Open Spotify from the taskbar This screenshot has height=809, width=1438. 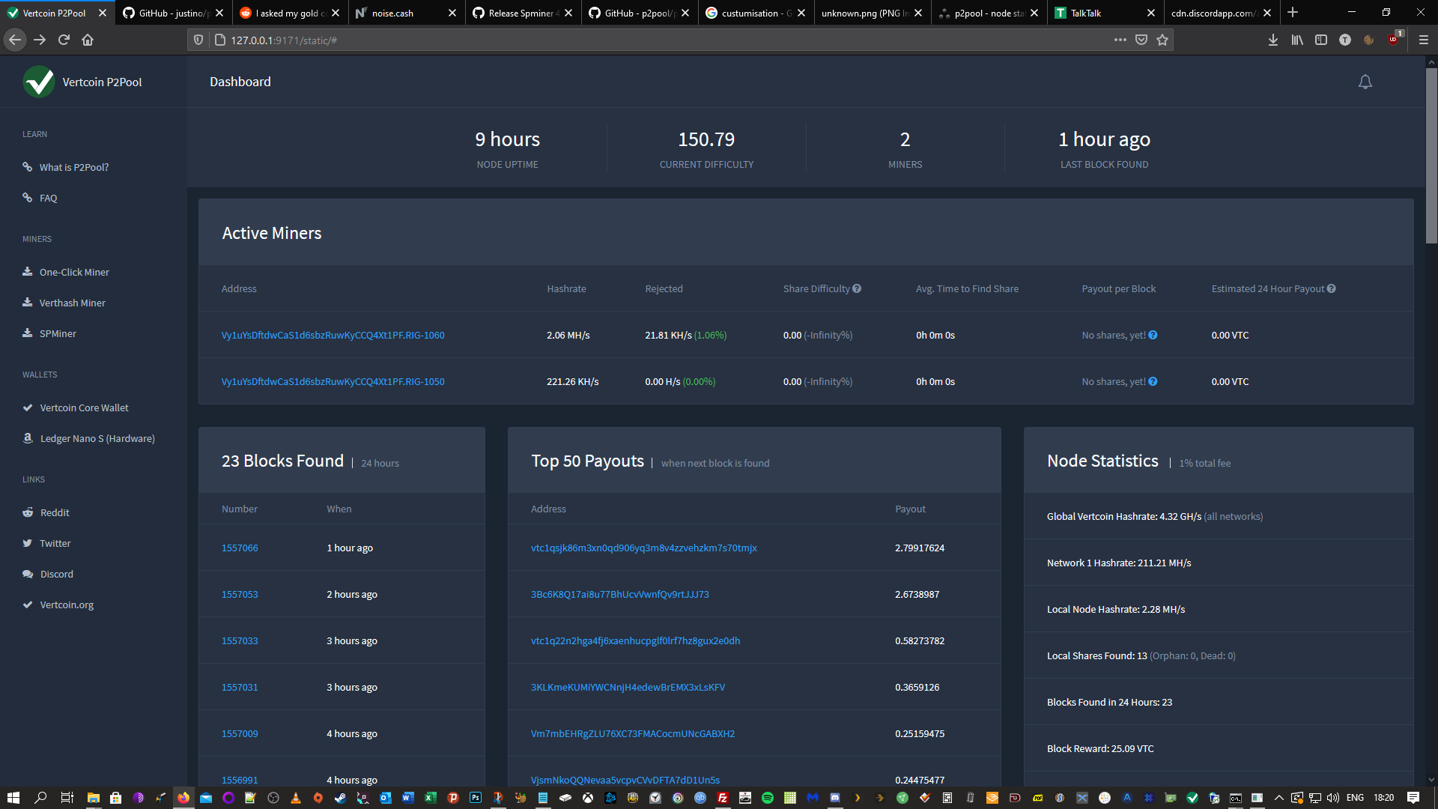pos(768,798)
